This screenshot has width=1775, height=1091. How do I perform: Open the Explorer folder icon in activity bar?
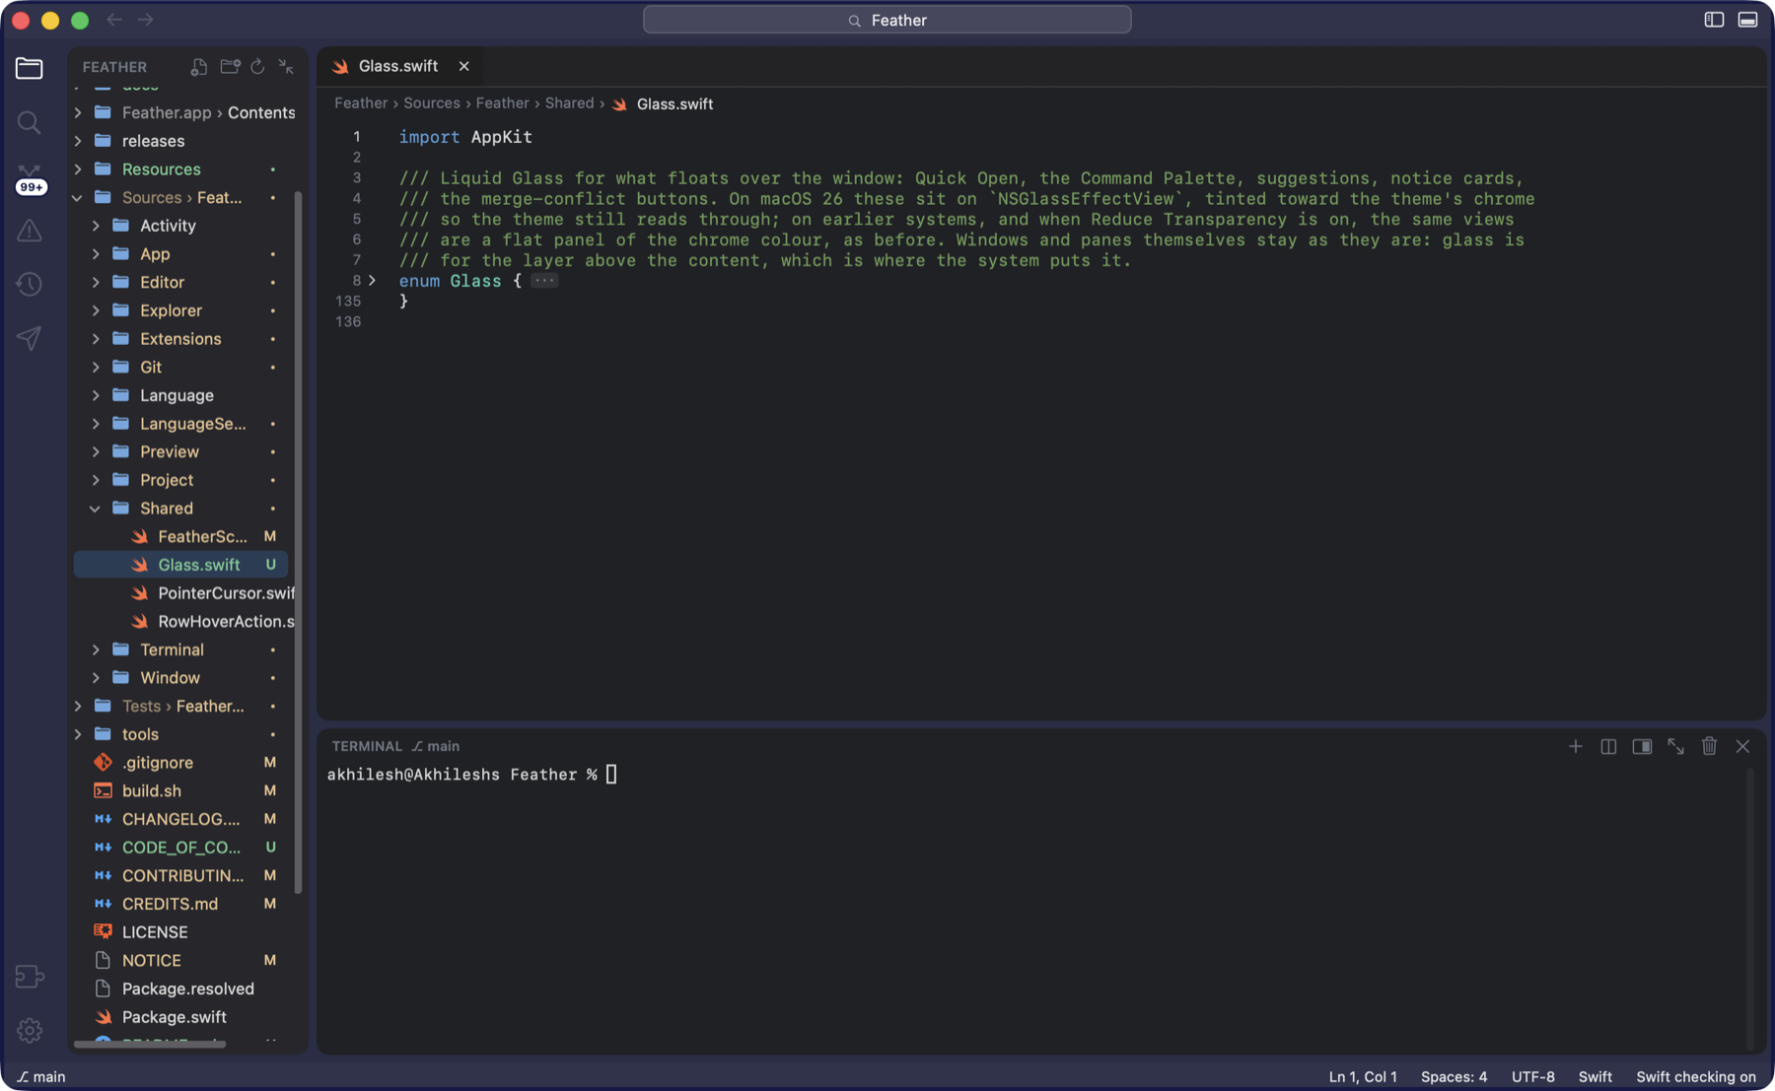(30, 68)
